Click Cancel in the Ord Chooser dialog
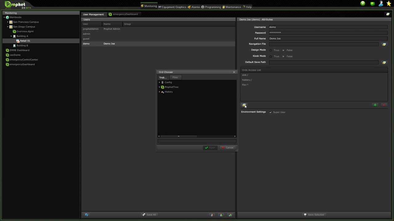This screenshot has width=394, height=221. [x=228, y=148]
